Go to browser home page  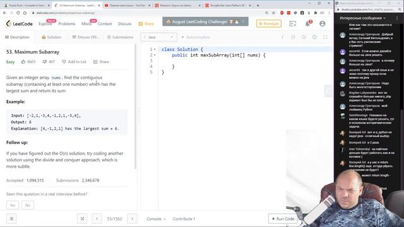pyautogui.click(x=25, y=13)
